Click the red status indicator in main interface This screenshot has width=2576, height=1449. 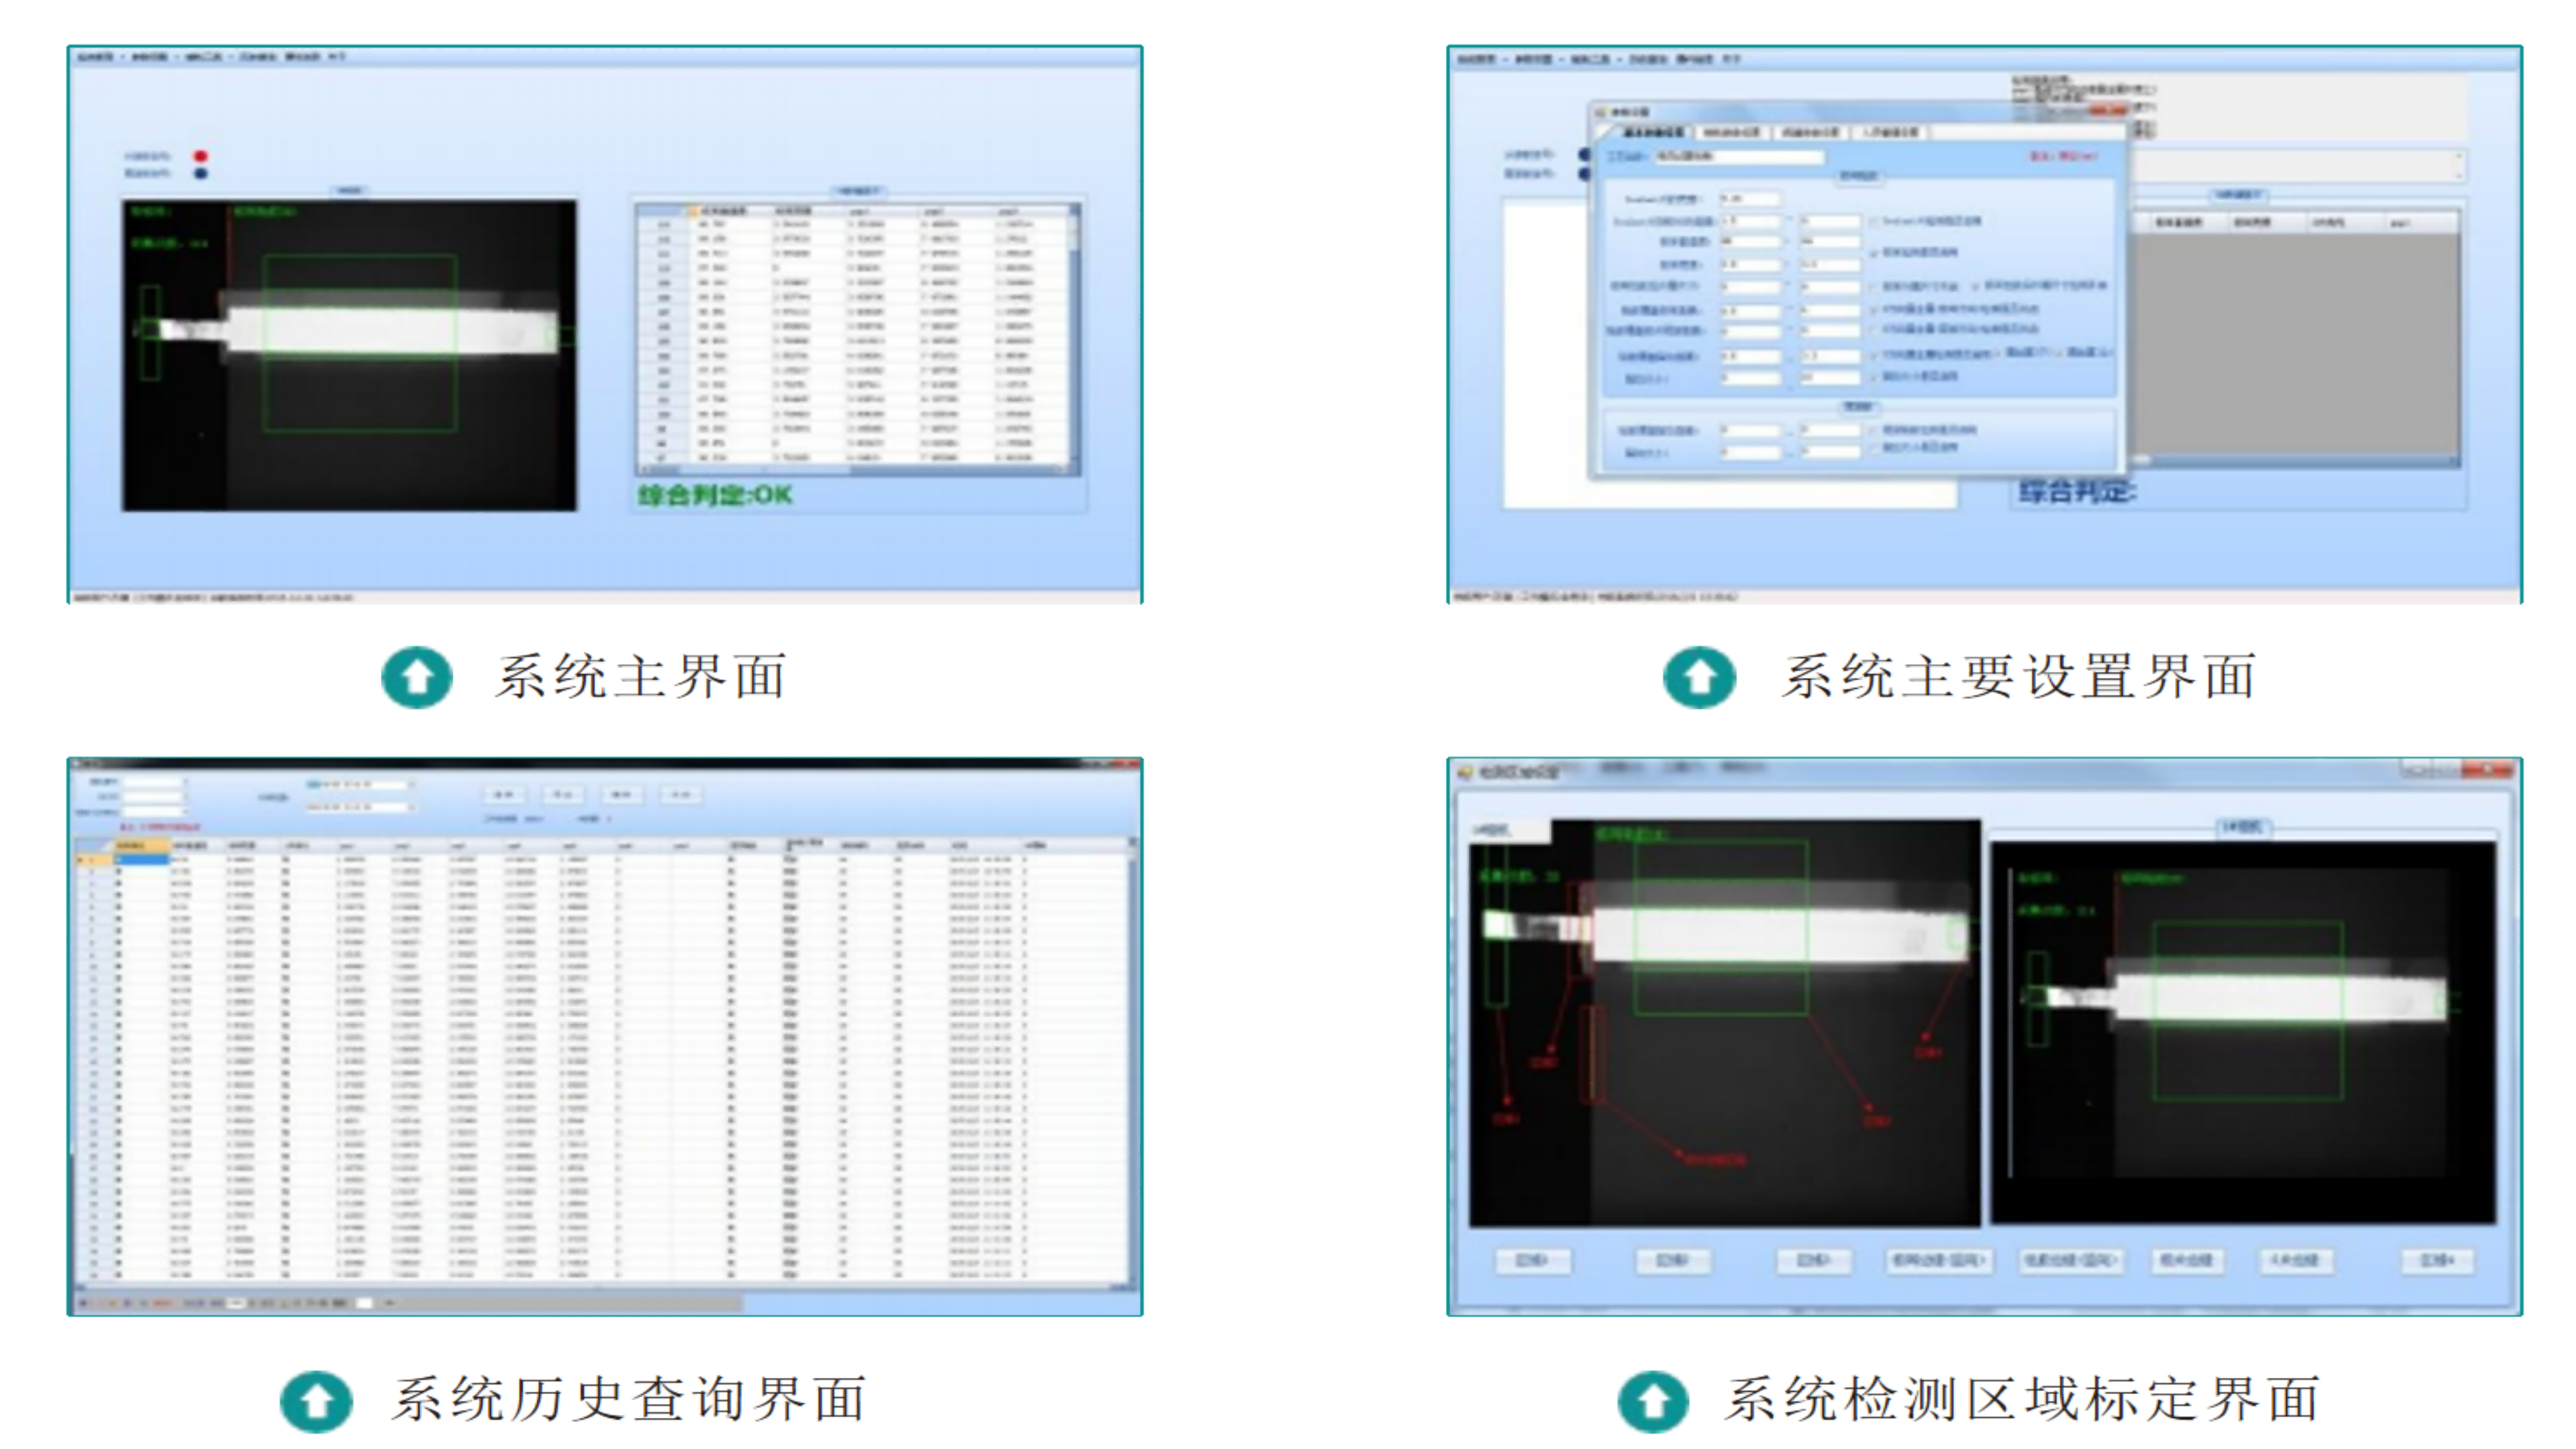(x=201, y=156)
